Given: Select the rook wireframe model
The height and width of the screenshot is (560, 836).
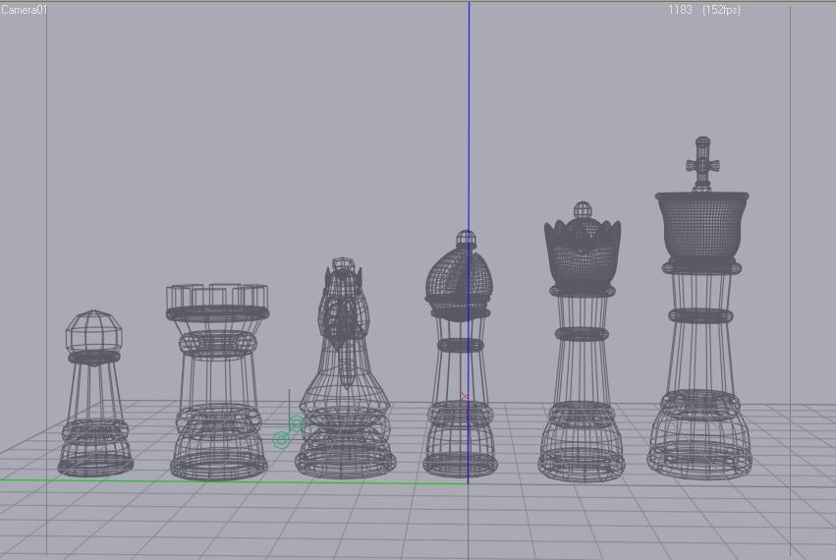Looking at the screenshot, I should coord(218,382).
